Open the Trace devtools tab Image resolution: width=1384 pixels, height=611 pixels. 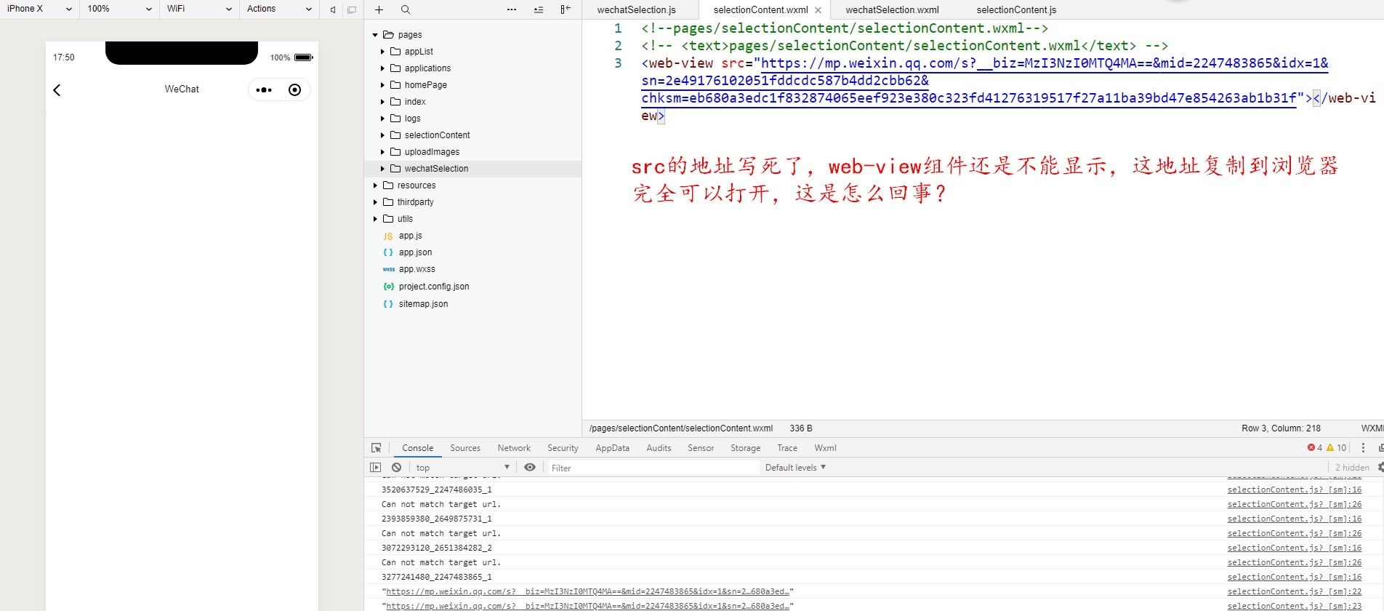point(787,448)
